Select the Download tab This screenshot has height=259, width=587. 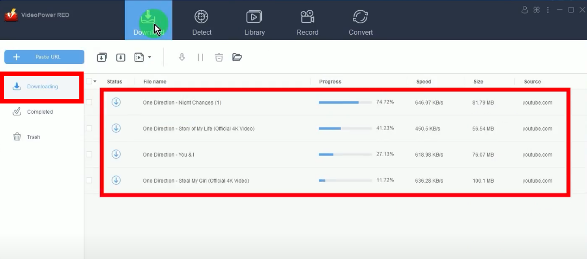tap(148, 20)
